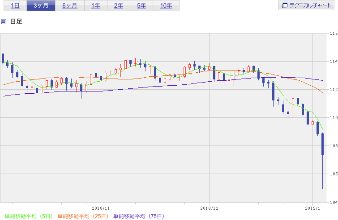
Task: Show the 5年 chart period
Action: [x=141, y=6]
